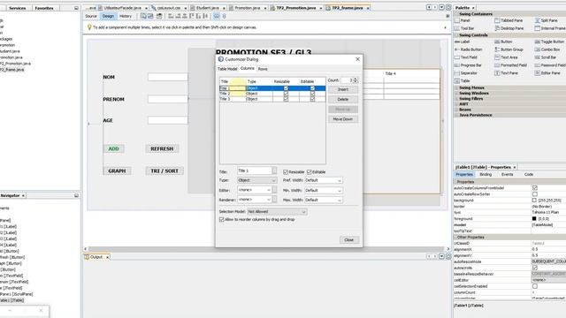Click the background color swatch in Properties
This screenshot has height=318, width=566.
click(534, 201)
